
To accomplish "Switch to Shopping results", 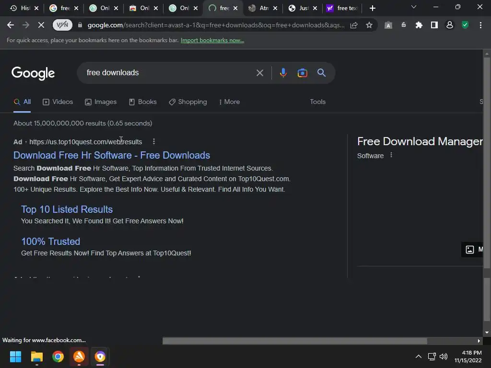I will point(188,102).
